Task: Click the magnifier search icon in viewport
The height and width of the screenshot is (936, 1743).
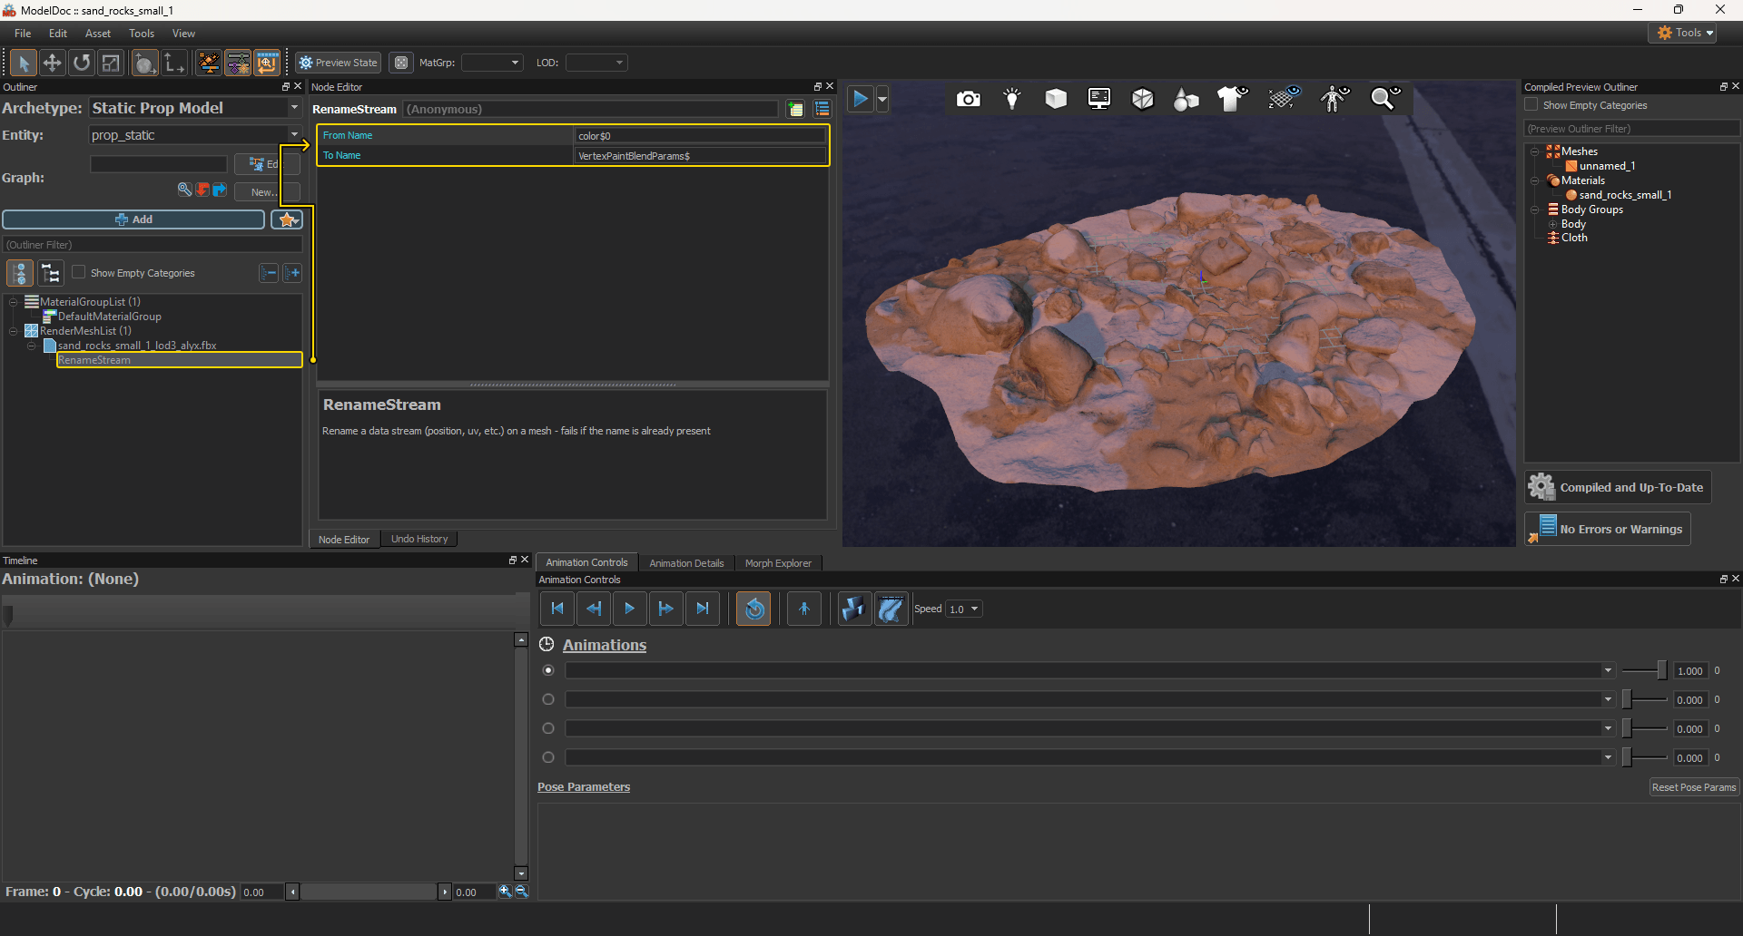Action: 1384,98
